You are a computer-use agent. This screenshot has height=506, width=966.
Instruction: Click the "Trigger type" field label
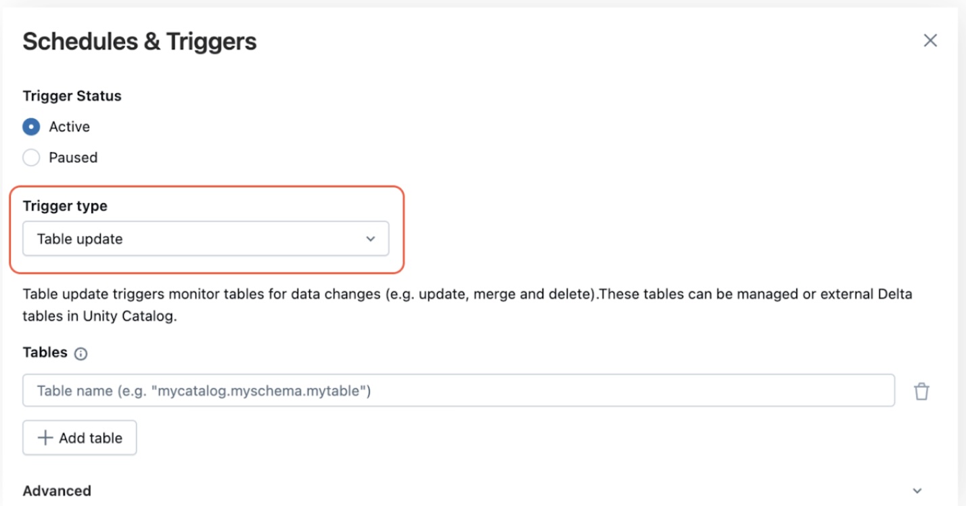65,206
